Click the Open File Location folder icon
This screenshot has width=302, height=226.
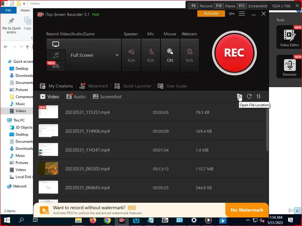tap(239, 96)
